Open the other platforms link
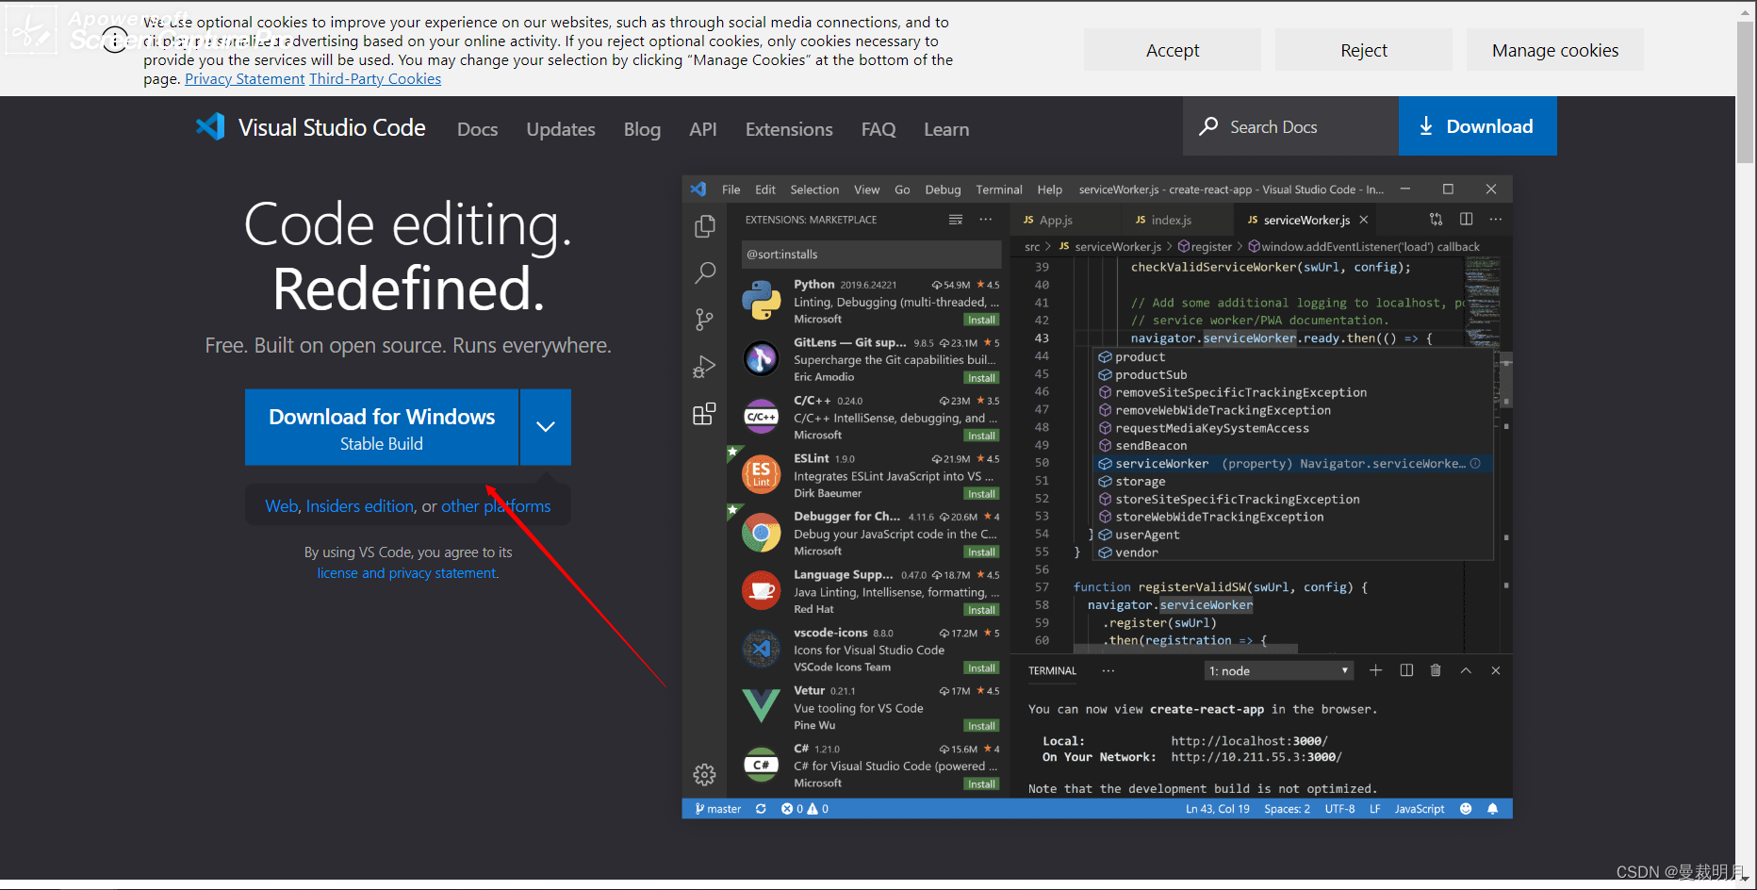The image size is (1757, 890). [496, 506]
